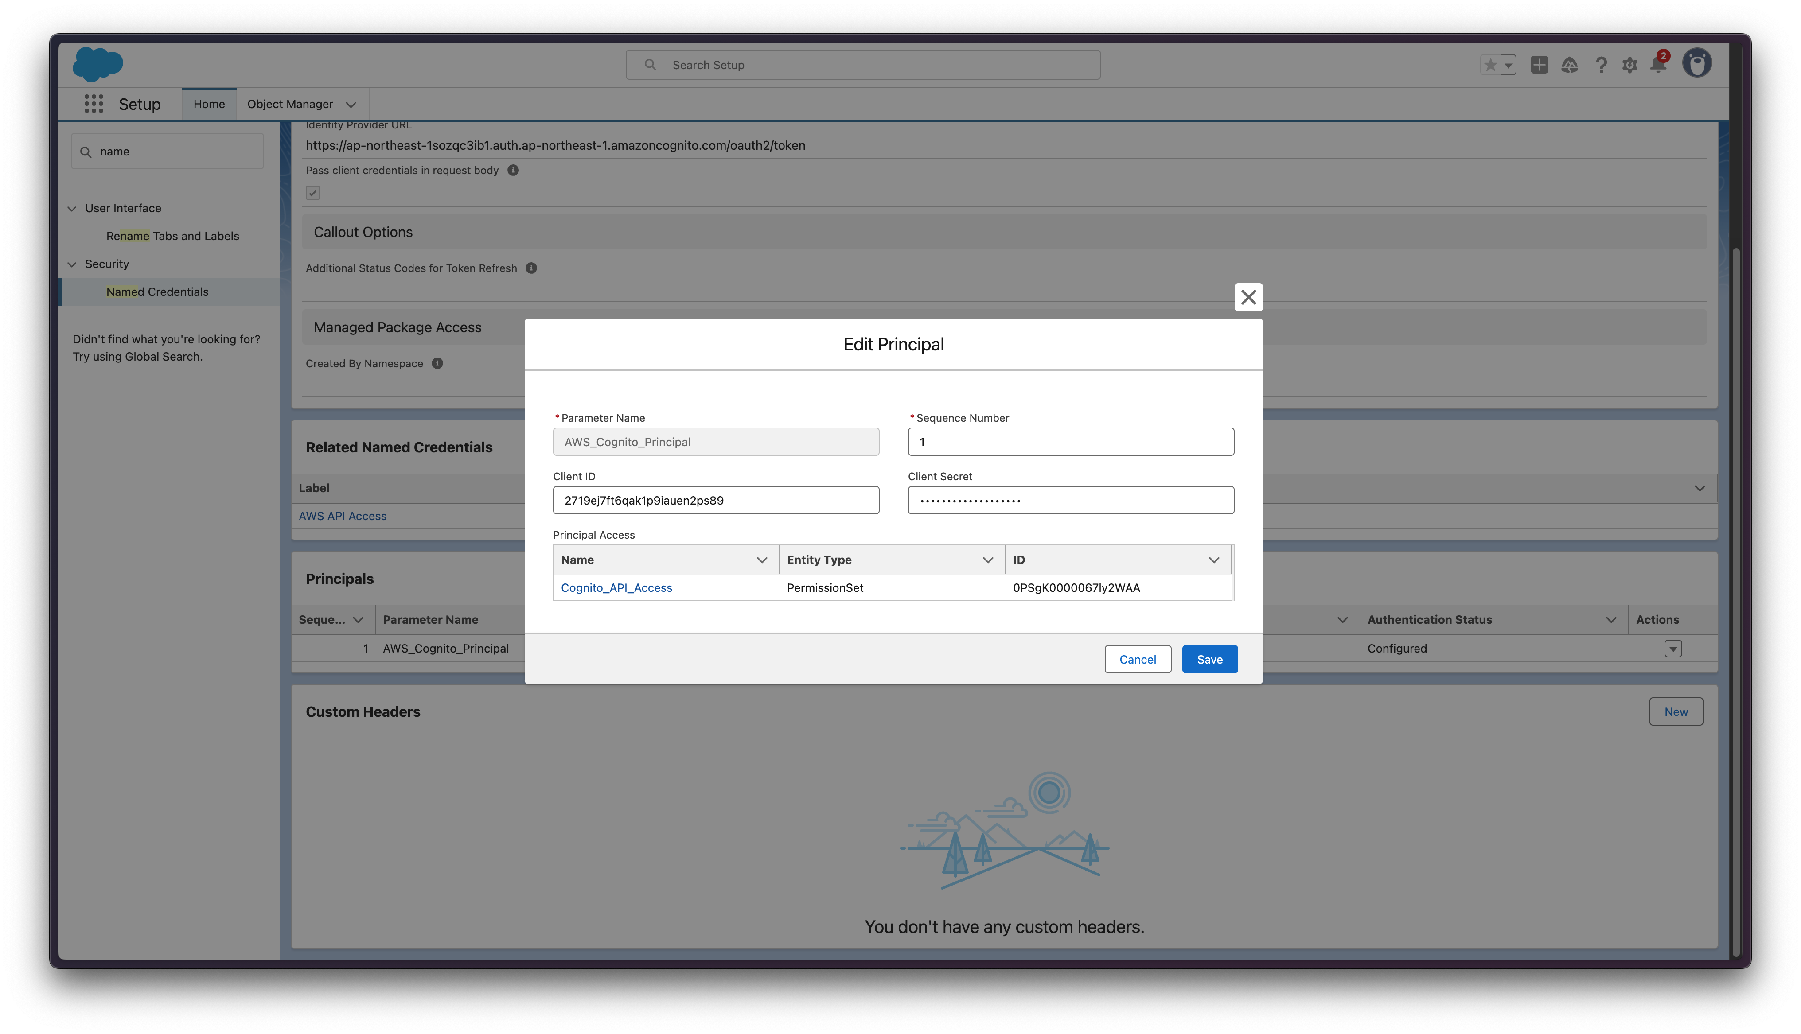Open Rename Tabs and Labels

point(172,236)
